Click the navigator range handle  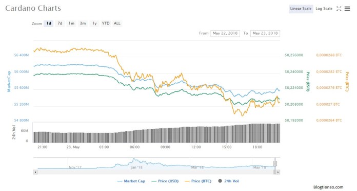[275, 163]
